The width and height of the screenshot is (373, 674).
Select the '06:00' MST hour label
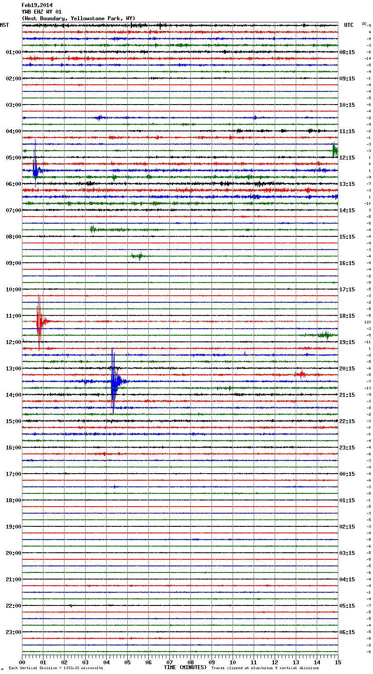click(14, 184)
